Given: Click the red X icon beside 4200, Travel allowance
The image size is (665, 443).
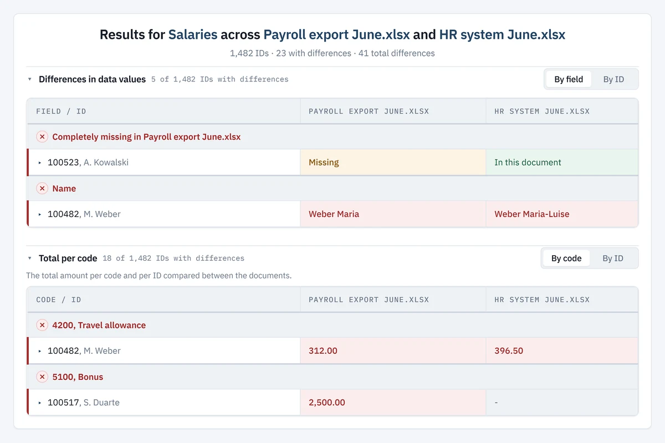Looking at the screenshot, I should (42, 325).
